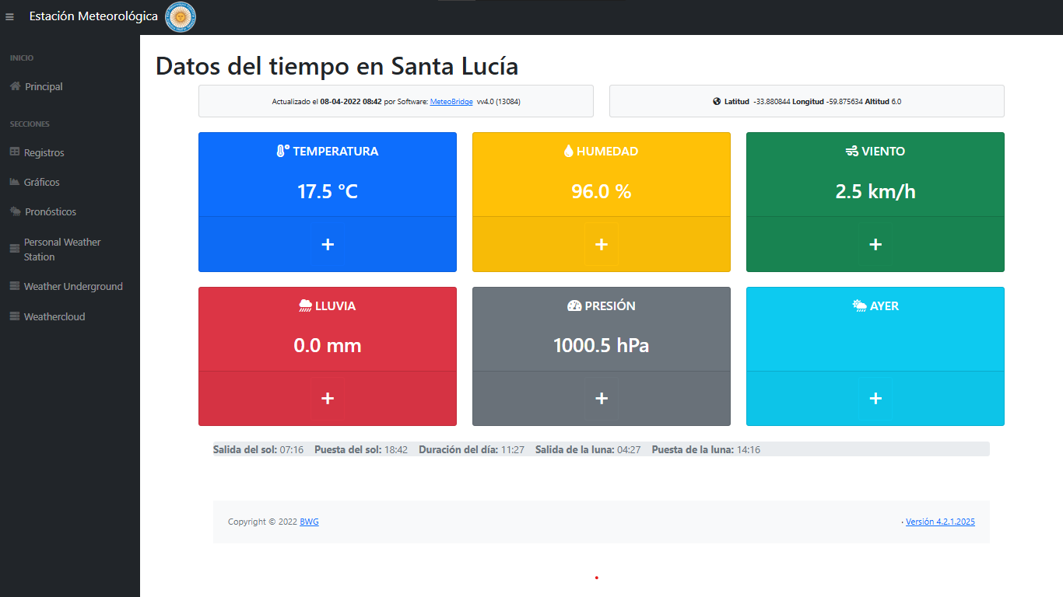Click the rain cloud icon in Lluvia card

306,305
